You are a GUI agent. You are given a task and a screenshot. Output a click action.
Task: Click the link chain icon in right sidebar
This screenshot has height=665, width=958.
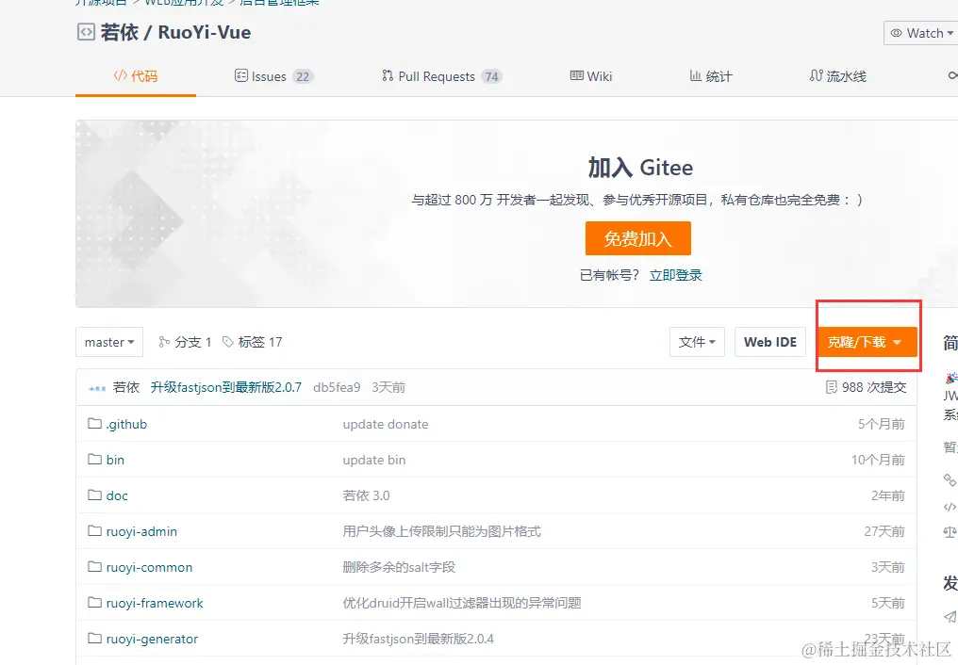(x=950, y=480)
